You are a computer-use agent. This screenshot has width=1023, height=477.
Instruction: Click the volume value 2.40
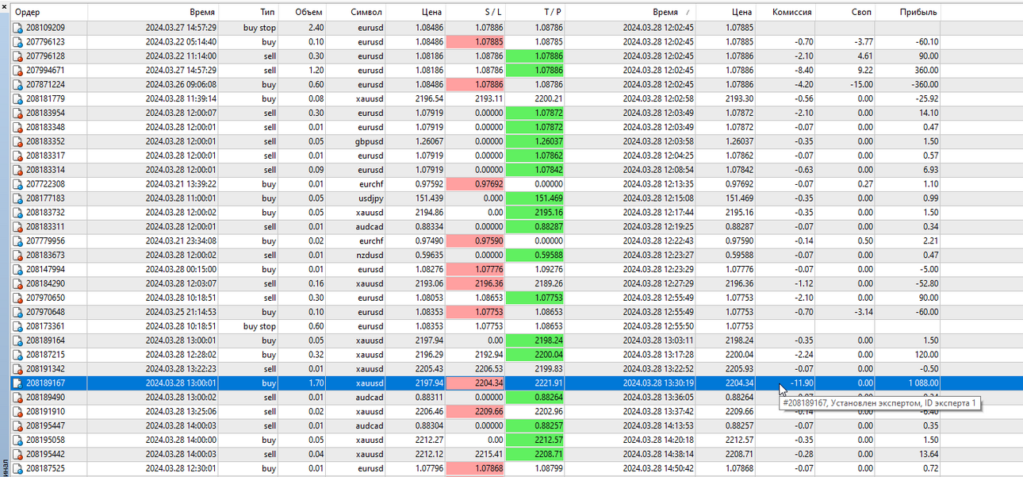pos(315,28)
